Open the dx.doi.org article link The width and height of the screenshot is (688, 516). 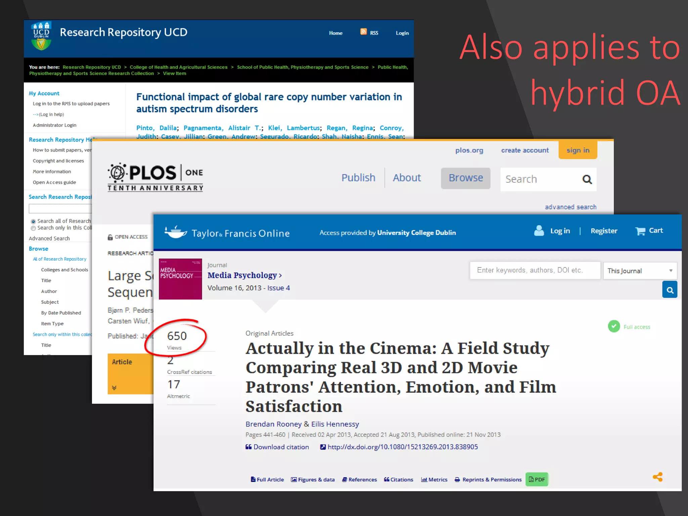(x=402, y=447)
